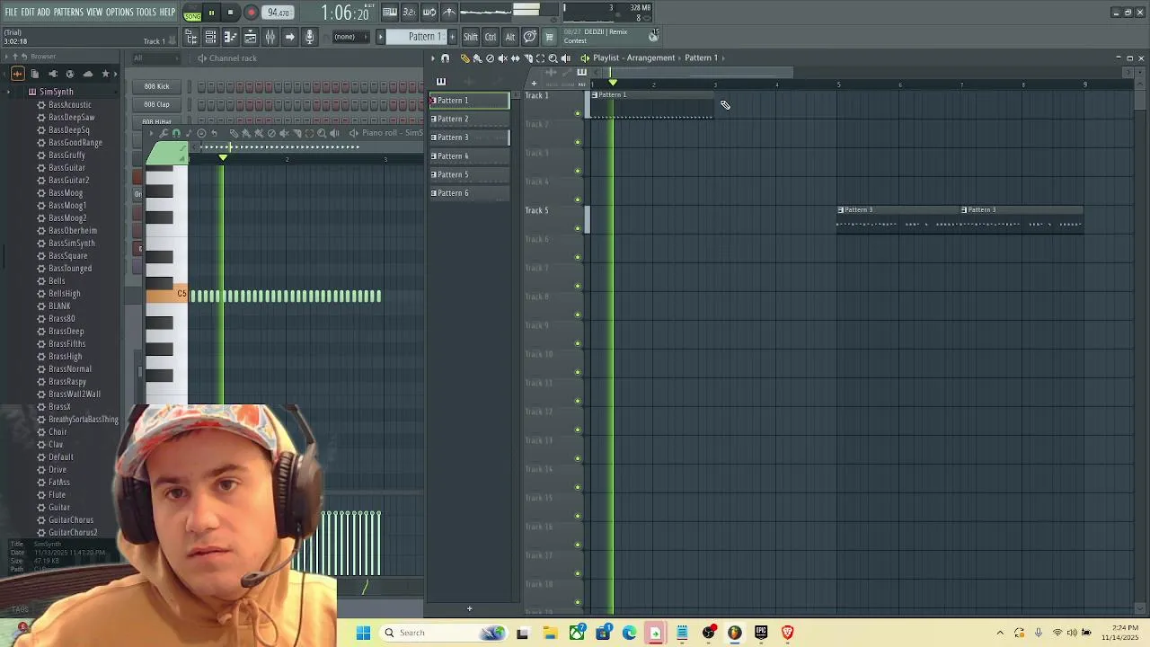Click the playlist window speaker icon
Screen dimensions: 1150x647
(x=584, y=58)
